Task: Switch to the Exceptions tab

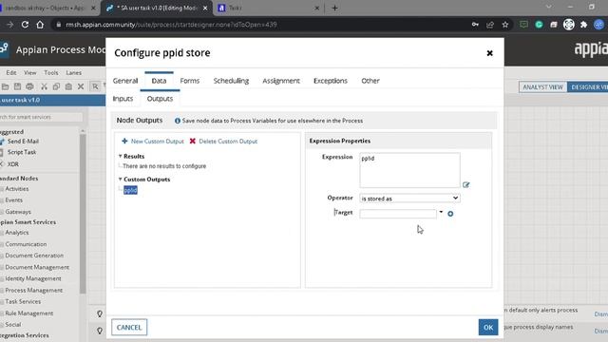Action: point(331,81)
